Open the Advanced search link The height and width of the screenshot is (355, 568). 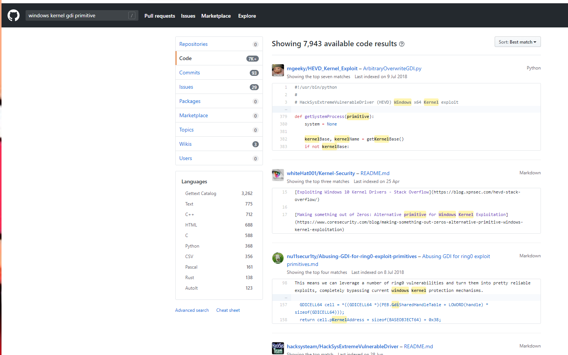click(x=192, y=310)
